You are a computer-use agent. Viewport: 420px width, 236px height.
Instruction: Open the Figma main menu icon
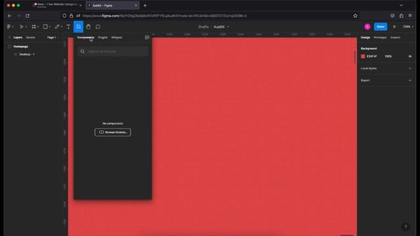(x=9, y=27)
